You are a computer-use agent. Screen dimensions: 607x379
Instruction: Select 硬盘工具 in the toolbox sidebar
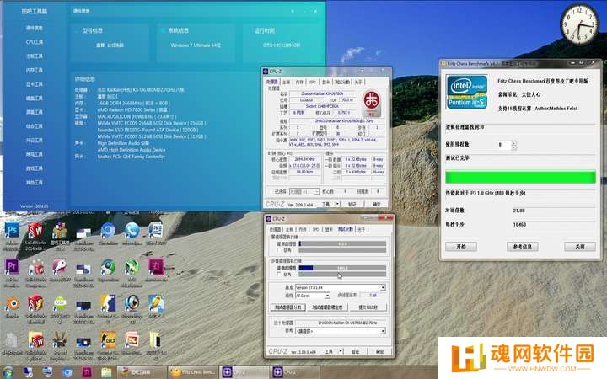coord(35,99)
